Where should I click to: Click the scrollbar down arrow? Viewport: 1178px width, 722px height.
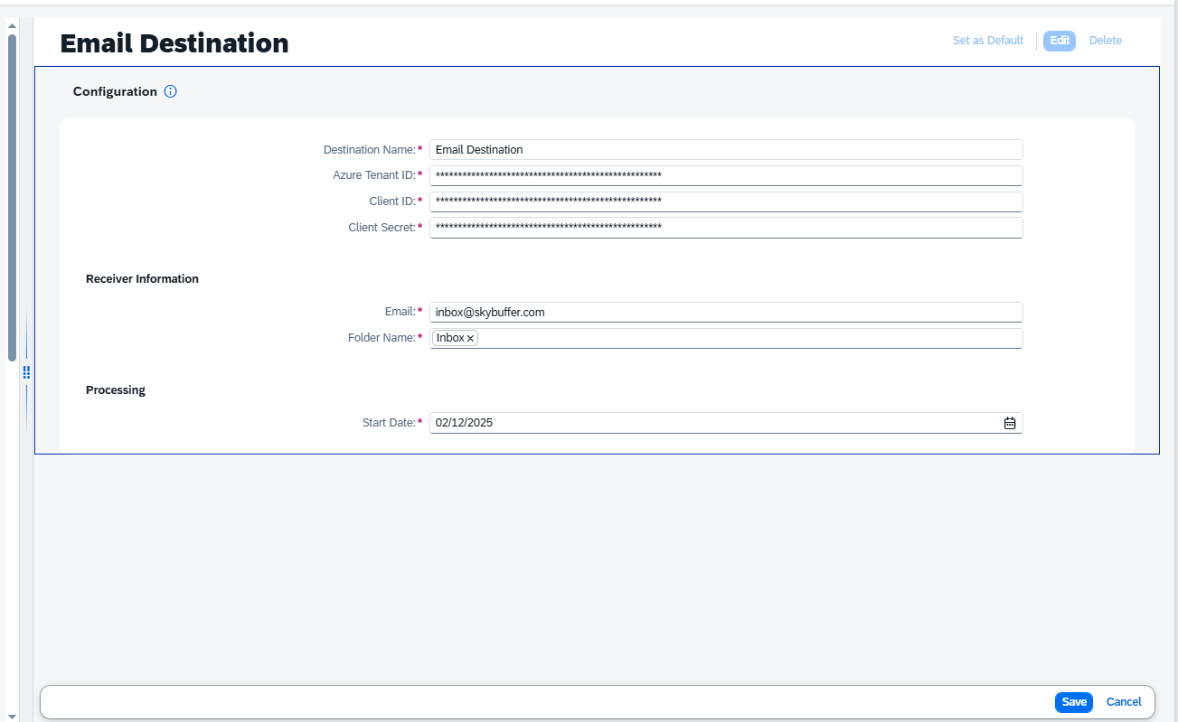[12, 715]
